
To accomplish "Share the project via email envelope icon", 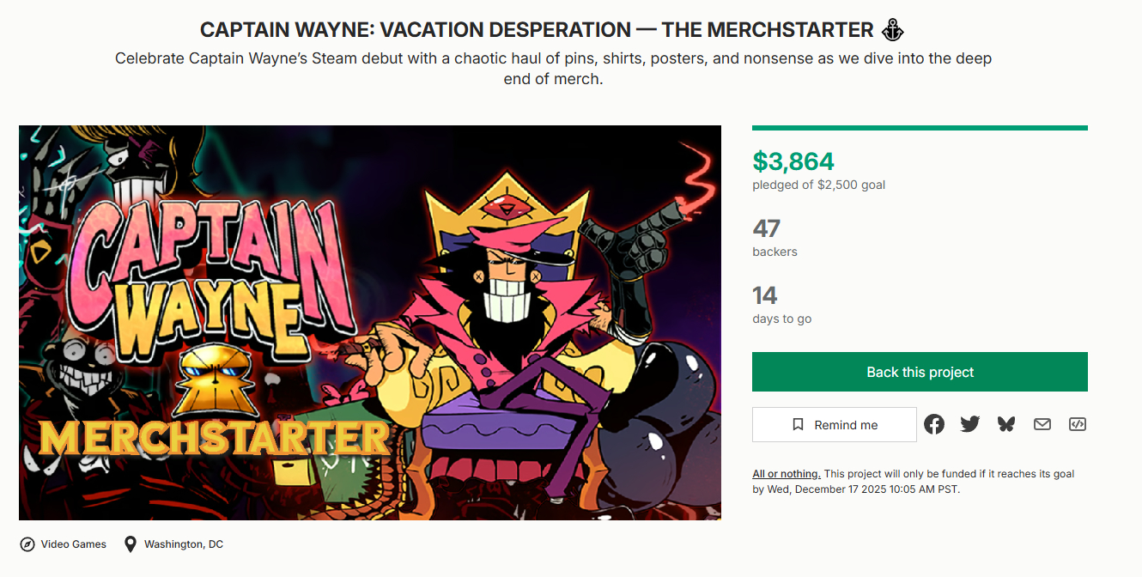I will coord(1042,424).
